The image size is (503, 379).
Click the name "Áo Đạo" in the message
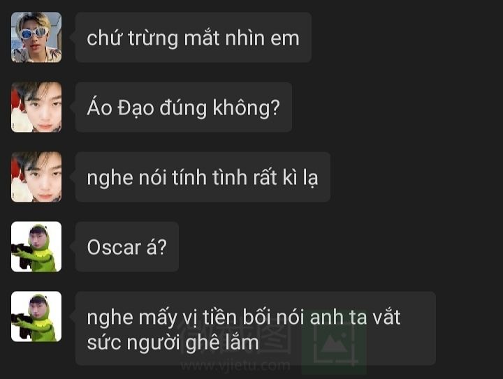(x=120, y=107)
